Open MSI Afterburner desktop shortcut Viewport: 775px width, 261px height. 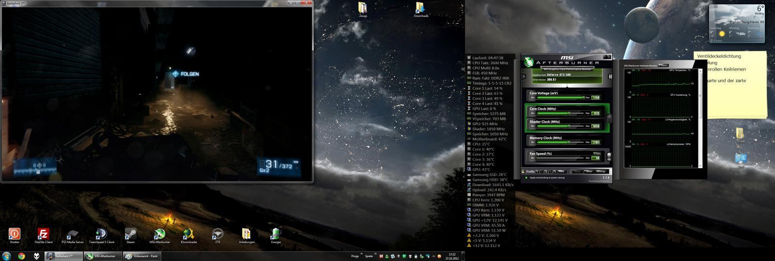tap(160, 234)
